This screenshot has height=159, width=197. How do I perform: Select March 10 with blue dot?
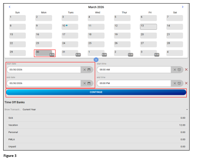coord(70,27)
